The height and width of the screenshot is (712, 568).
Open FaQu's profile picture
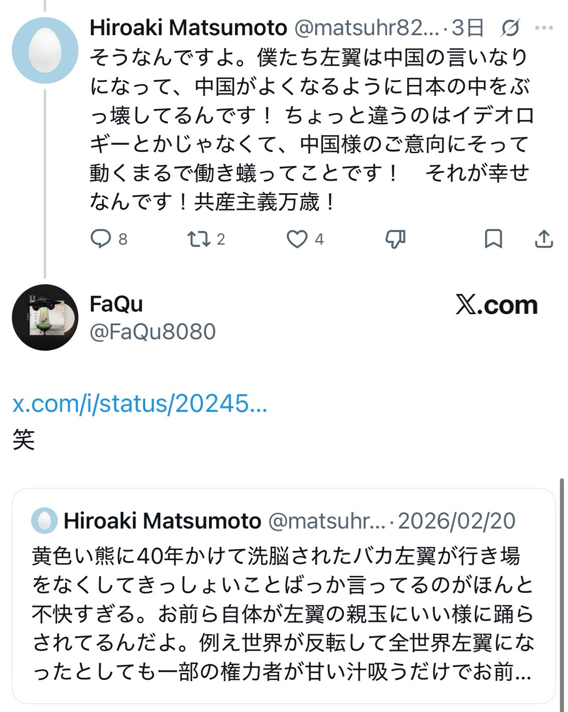point(45,317)
